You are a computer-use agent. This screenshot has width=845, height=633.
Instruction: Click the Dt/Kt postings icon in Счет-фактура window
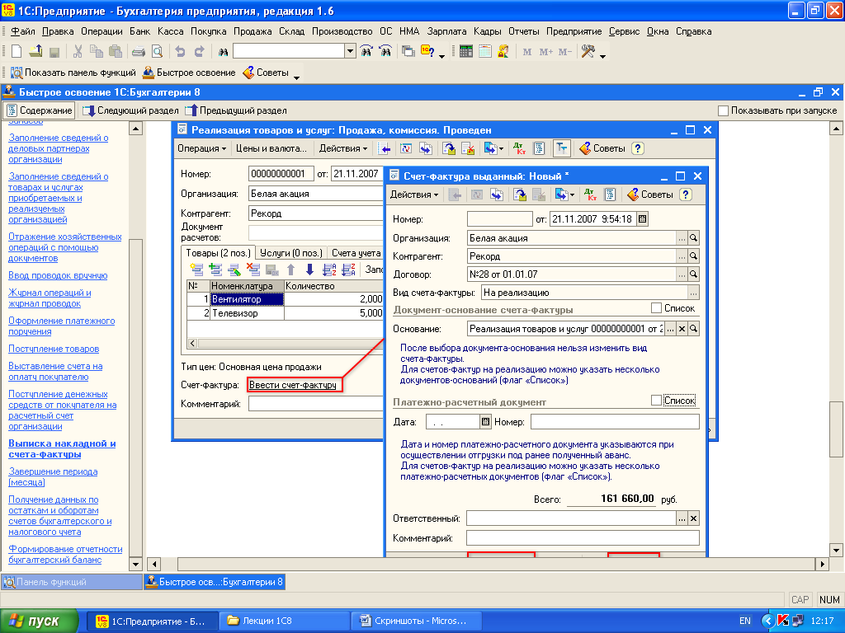(x=590, y=195)
